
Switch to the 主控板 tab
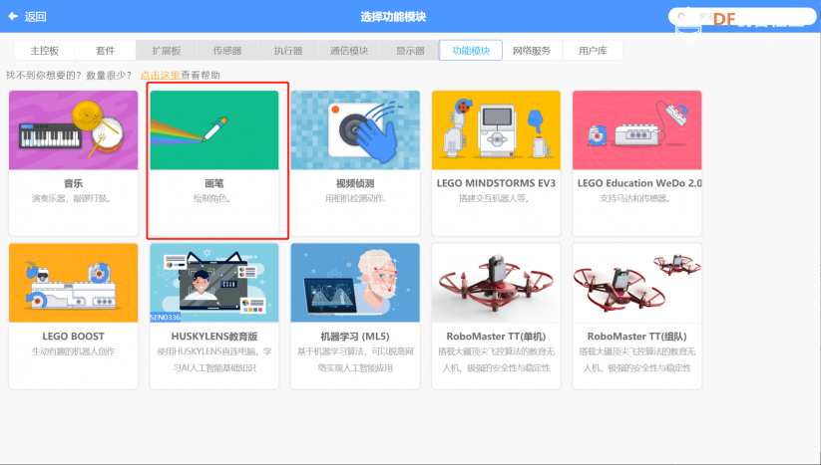[x=45, y=51]
